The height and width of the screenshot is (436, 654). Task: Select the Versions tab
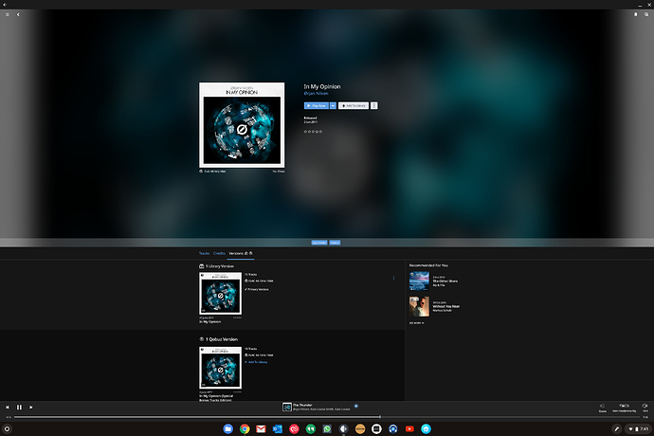pyautogui.click(x=241, y=253)
